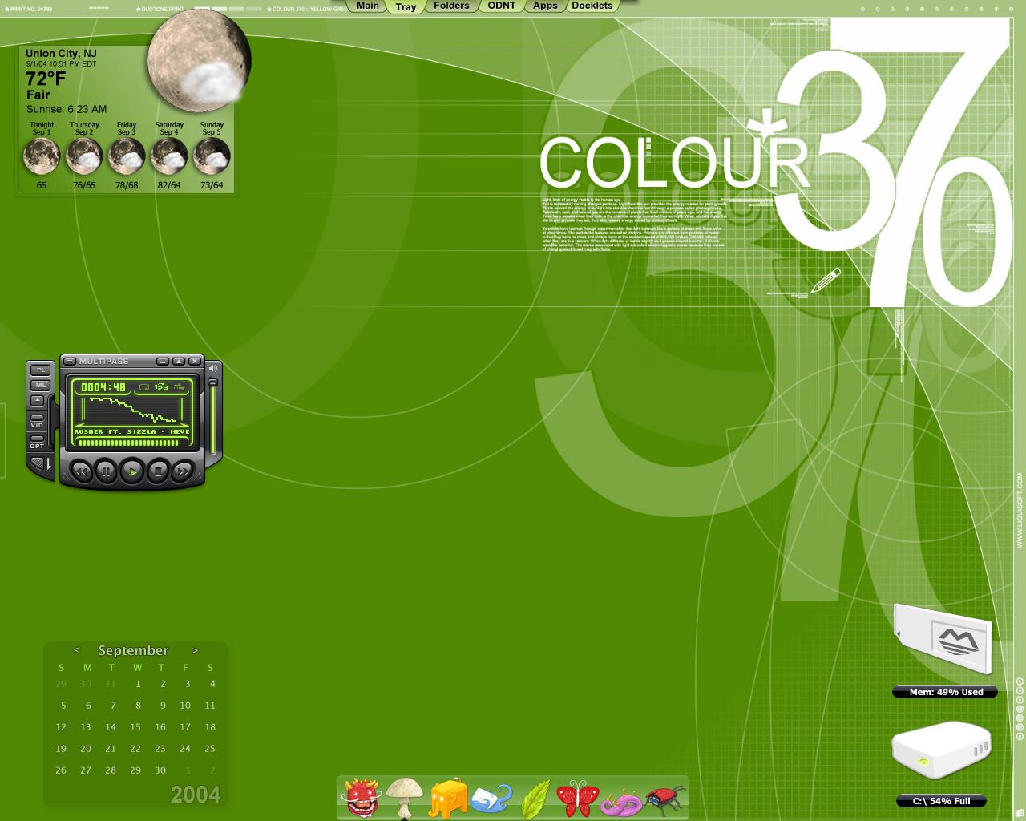Click the Sunrise: 6:23 AM text
The height and width of the screenshot is (821, 1026).
tap(67, 109)
